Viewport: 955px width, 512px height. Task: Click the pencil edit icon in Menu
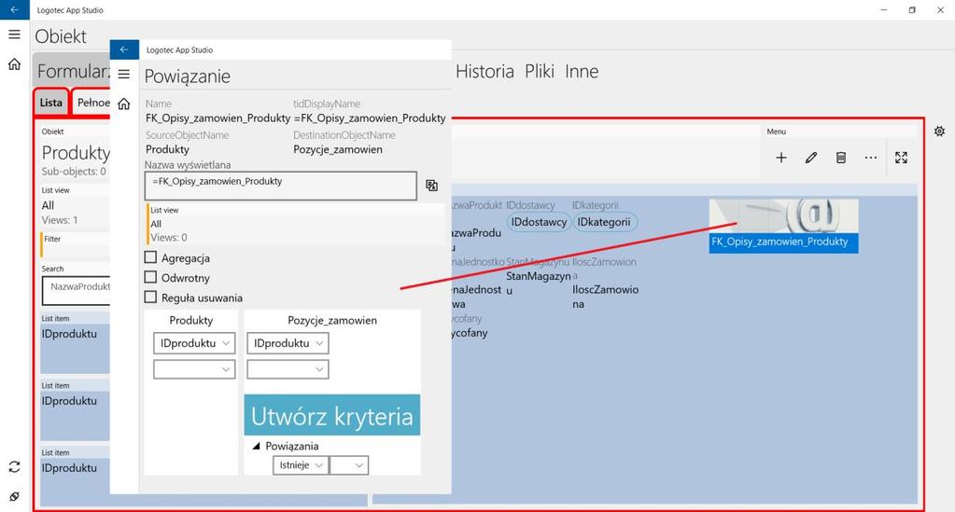click(x=811, y=158)
